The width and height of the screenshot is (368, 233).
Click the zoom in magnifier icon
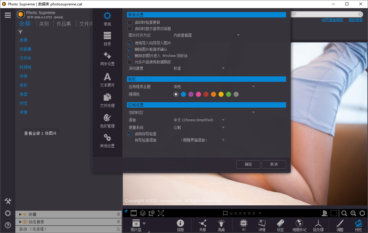353,213
